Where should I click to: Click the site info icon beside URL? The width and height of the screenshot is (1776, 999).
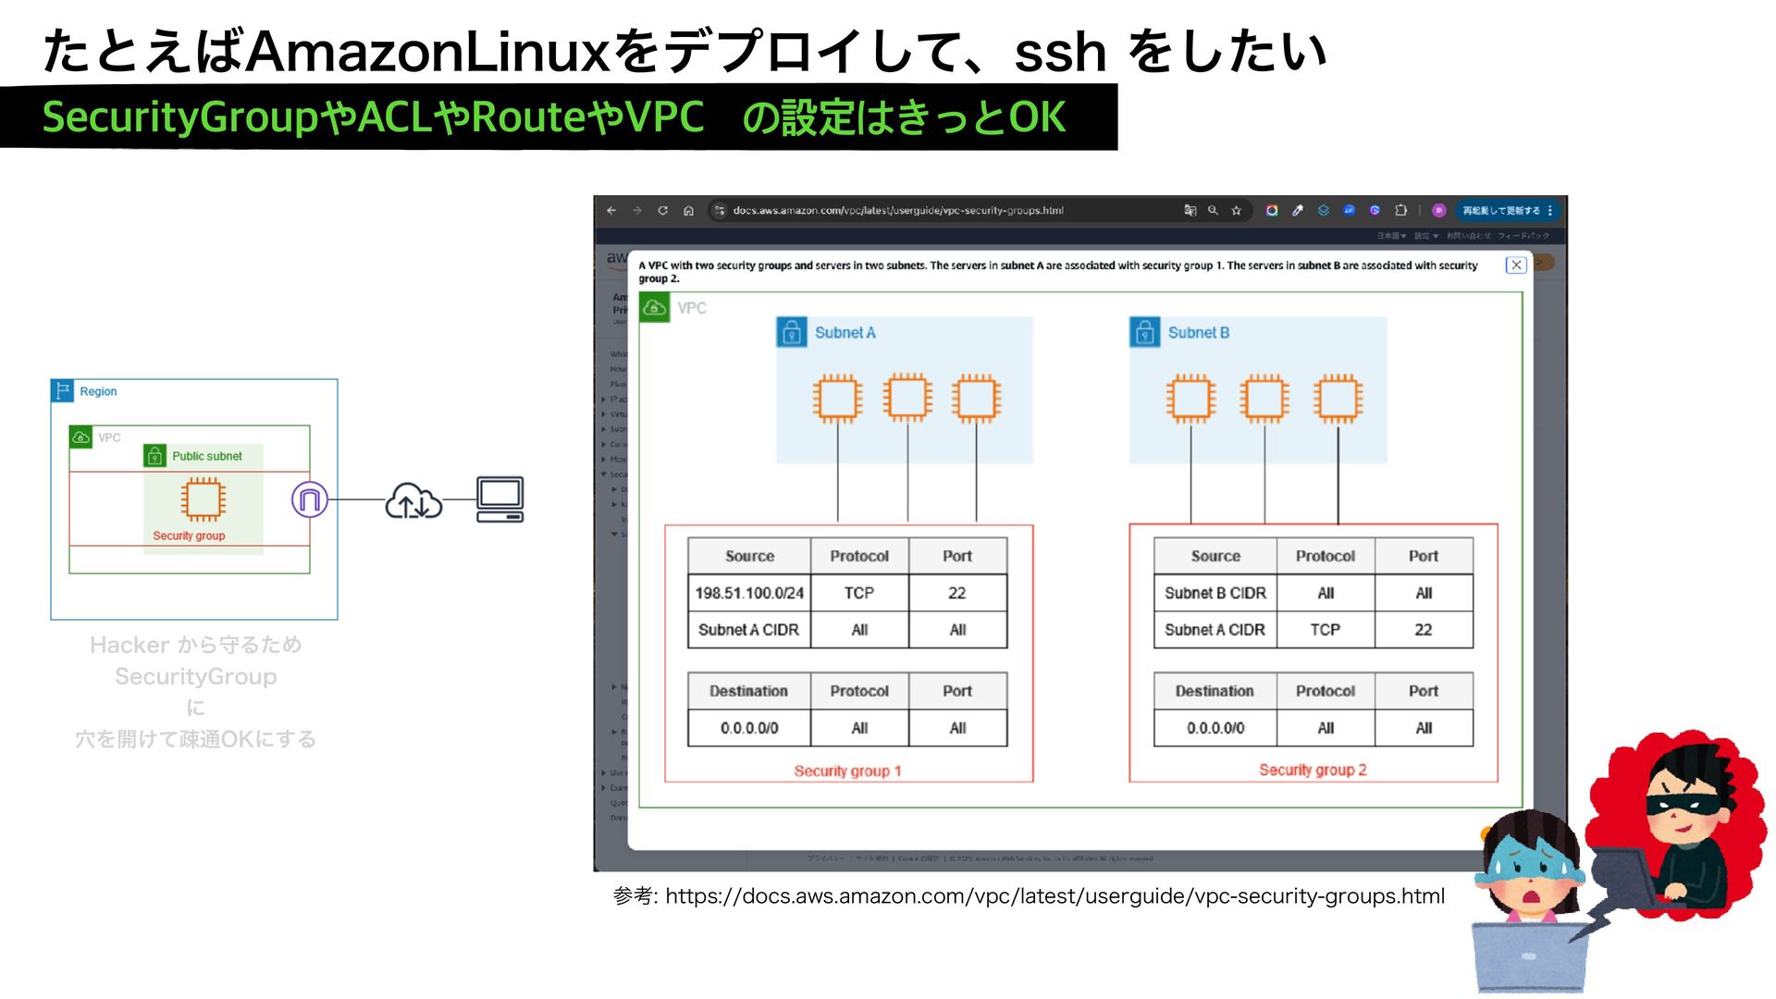click(x=719, y=211)
